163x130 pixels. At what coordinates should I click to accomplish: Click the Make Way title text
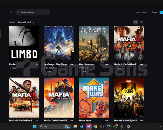pos(85,120)
